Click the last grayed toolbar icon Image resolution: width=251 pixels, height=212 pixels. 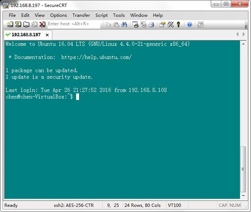click(x=200, y=25)
